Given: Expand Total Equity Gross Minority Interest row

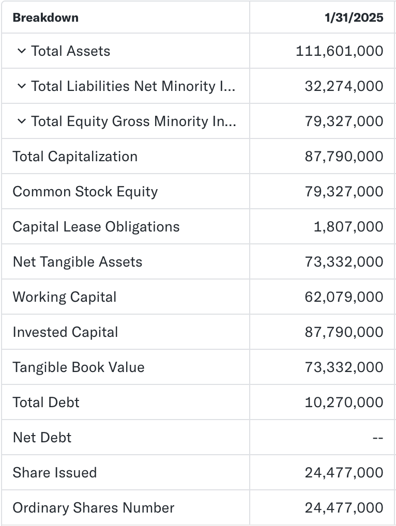Looking at the screenshot, I should tap(21, 121).
